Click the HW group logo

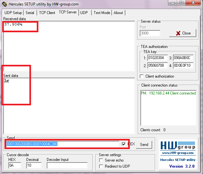tap(178, 146)
